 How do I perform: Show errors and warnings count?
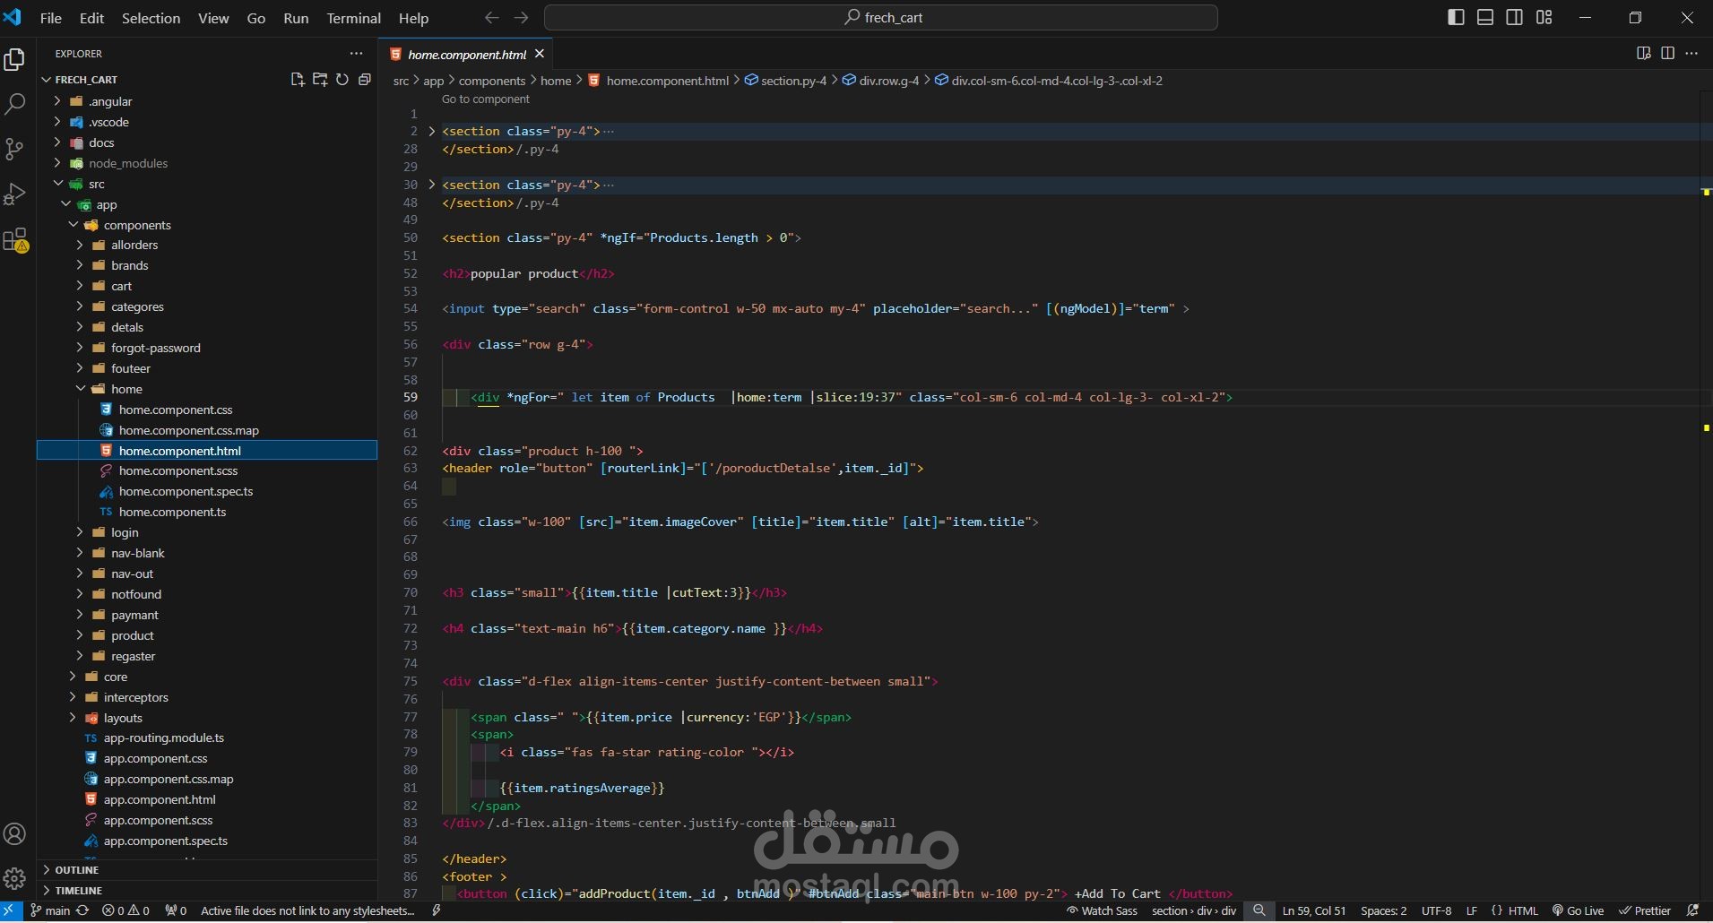pyautogui.click(x=125, y=910)
